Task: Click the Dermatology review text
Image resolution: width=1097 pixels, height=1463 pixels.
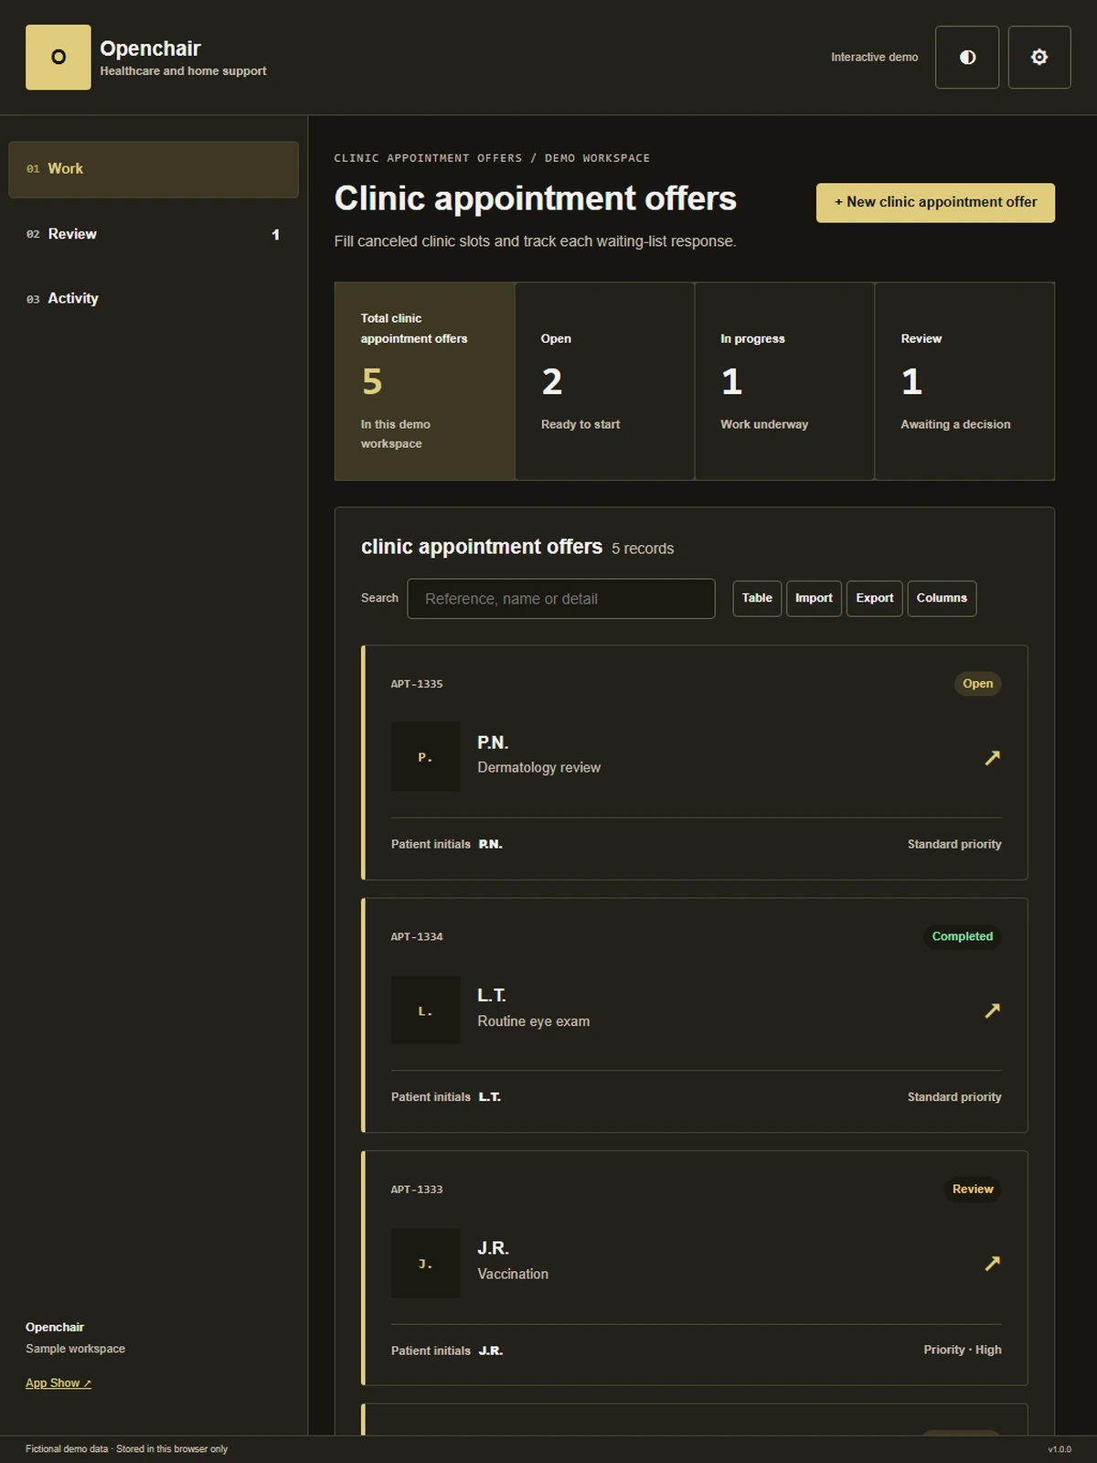Action: [x=539, y=768]
